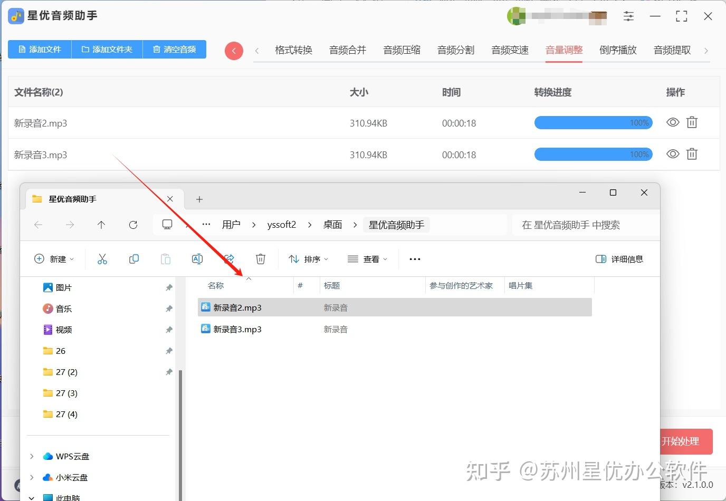Image resolution: width=726 pixels, height=501 pixels.
Task: Preview 新录音3.mp3 with eye icon
Action: pyautogui.click(x=673, y=154)
